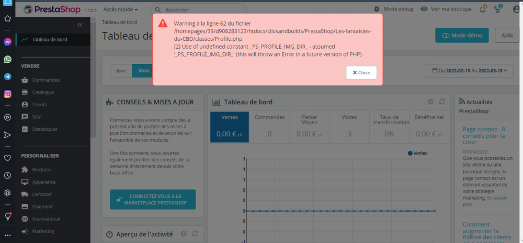The width and height of the screenshot is (523, 243).
Task: Open the send flow arrow icon in sidebar
Action: click(x=8, y=135)
